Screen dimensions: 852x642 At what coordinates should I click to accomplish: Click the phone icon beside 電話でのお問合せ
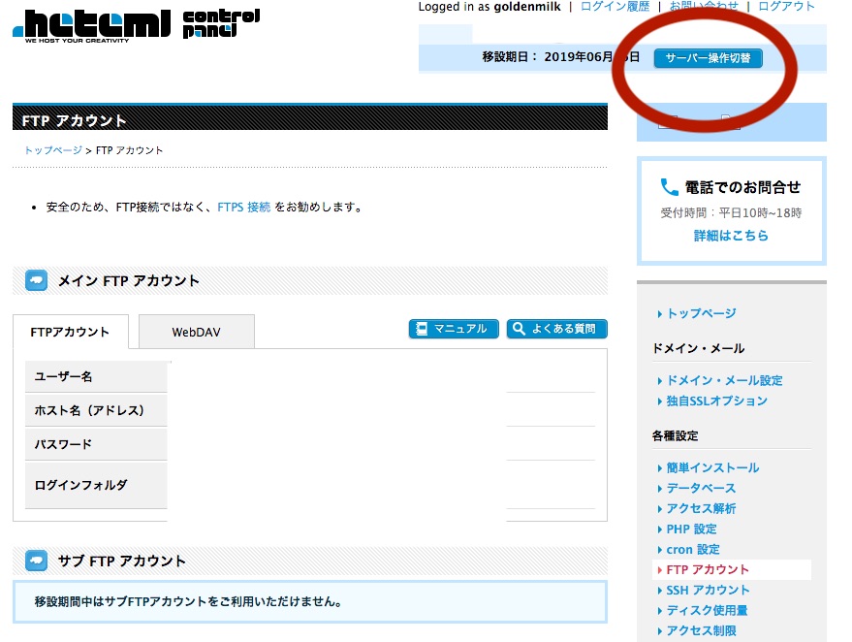coord(669,187)
